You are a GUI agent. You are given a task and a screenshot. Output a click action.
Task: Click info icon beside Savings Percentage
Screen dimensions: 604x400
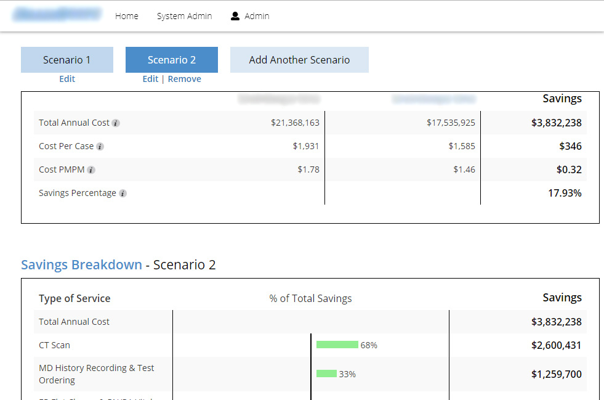(123, 194)
